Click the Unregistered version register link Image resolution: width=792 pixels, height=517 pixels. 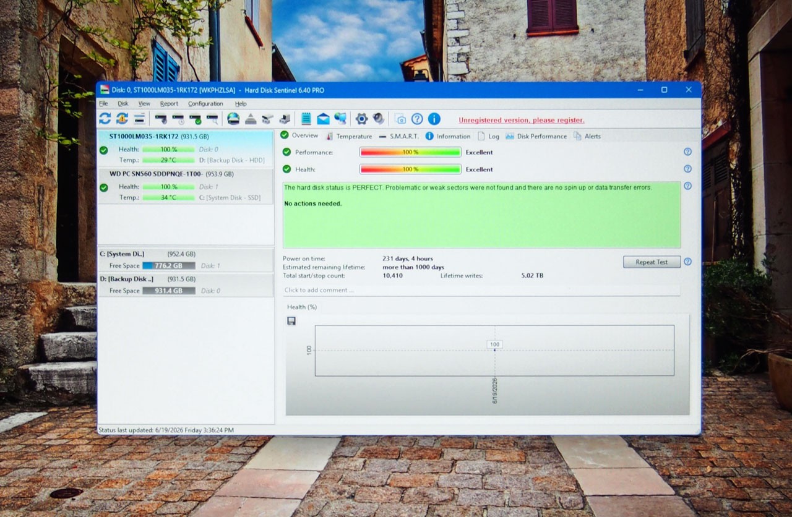click(x=521, y=120)
